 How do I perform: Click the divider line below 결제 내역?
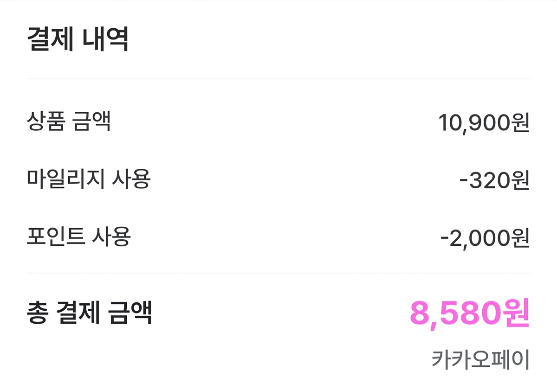click(278, 79)
